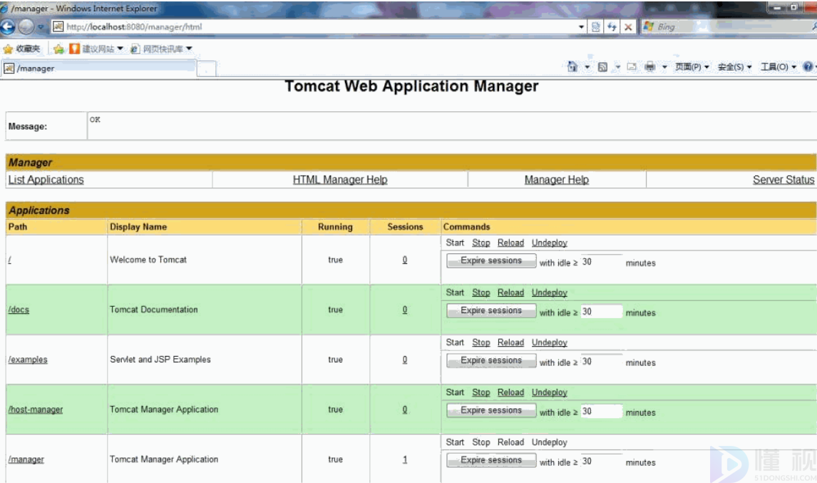Open the recent pages dropdown next to Forward
817x483 pixels.
(41, 26)
